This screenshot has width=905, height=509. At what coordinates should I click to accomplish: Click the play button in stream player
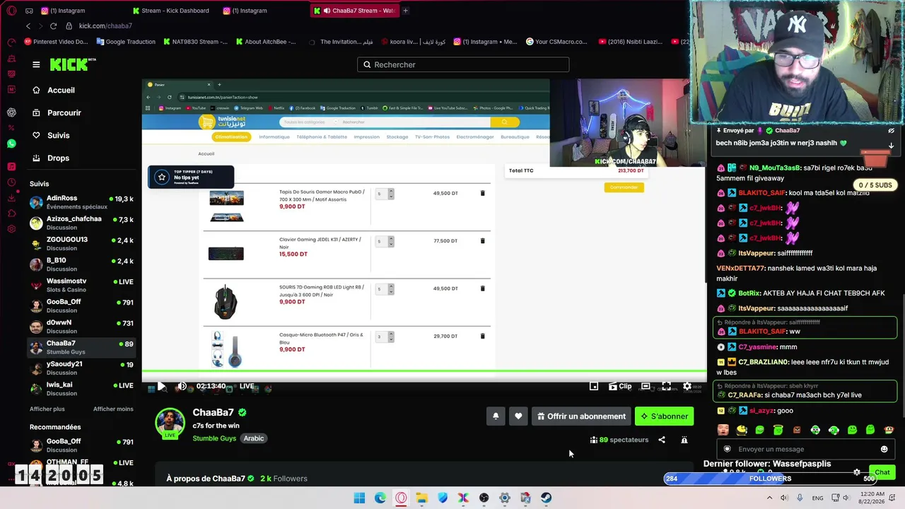tap(161, 386)
